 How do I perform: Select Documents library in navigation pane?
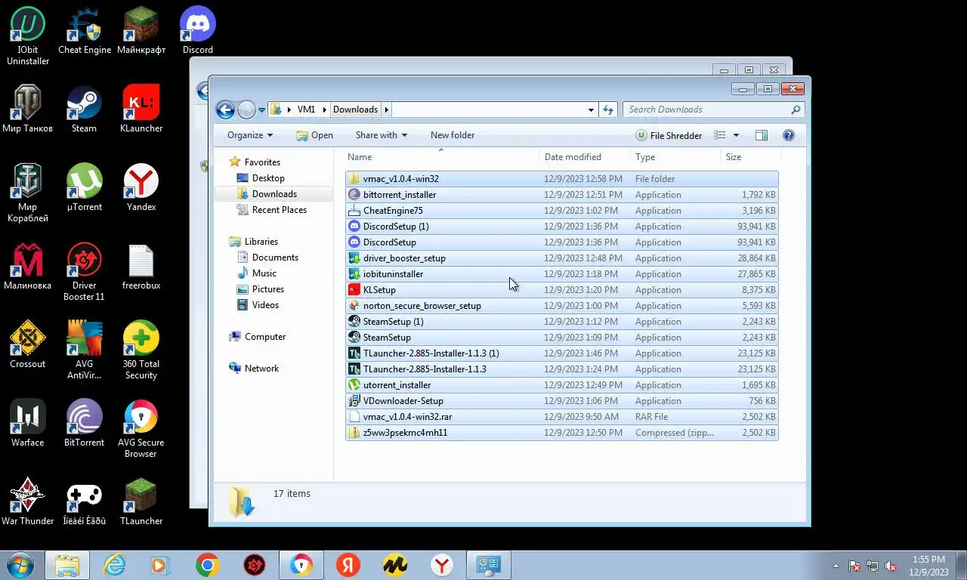(275, 258)
